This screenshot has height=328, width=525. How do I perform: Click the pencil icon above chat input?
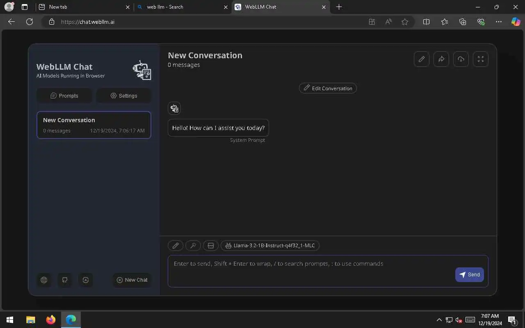click(176, 246)
